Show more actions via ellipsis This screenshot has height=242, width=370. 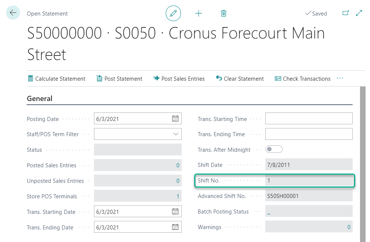coord(340,78)
